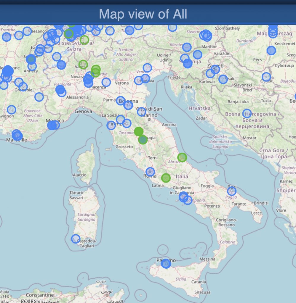Click the green marker east of Latina
Image resolution: width=296 pixels, height=303 pixels.
[x=166, y=178]
